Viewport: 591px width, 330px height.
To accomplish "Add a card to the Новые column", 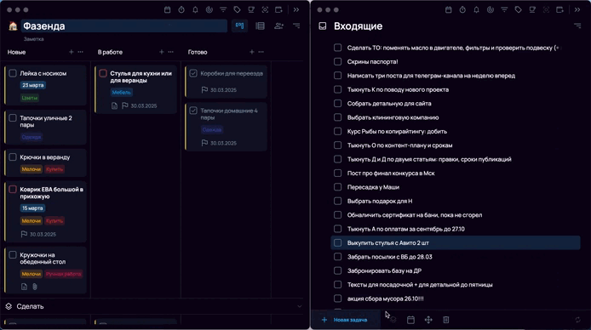I will point(72,52).
